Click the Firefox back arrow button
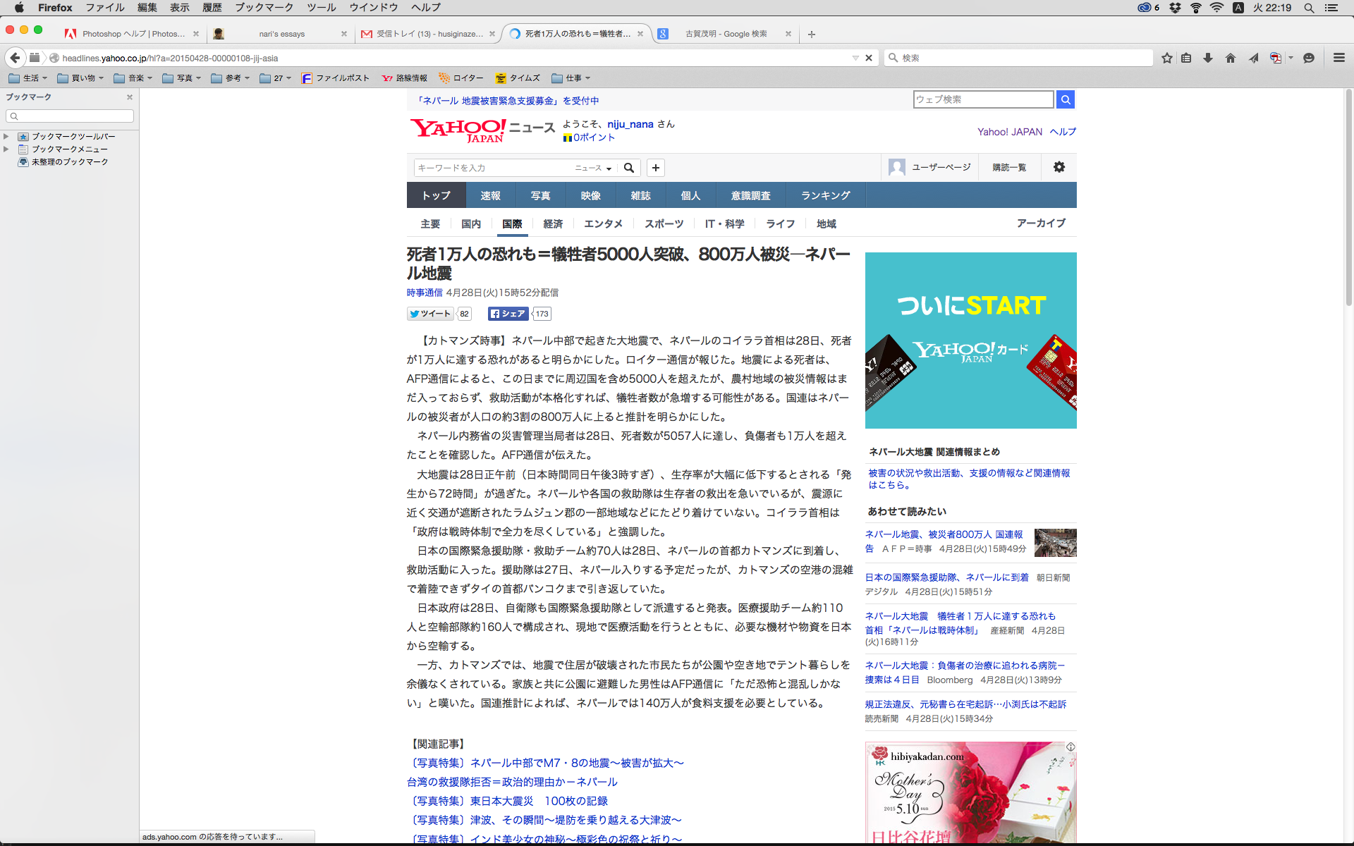The width and height of the screenshot is (1354, 846). [15, 58]
